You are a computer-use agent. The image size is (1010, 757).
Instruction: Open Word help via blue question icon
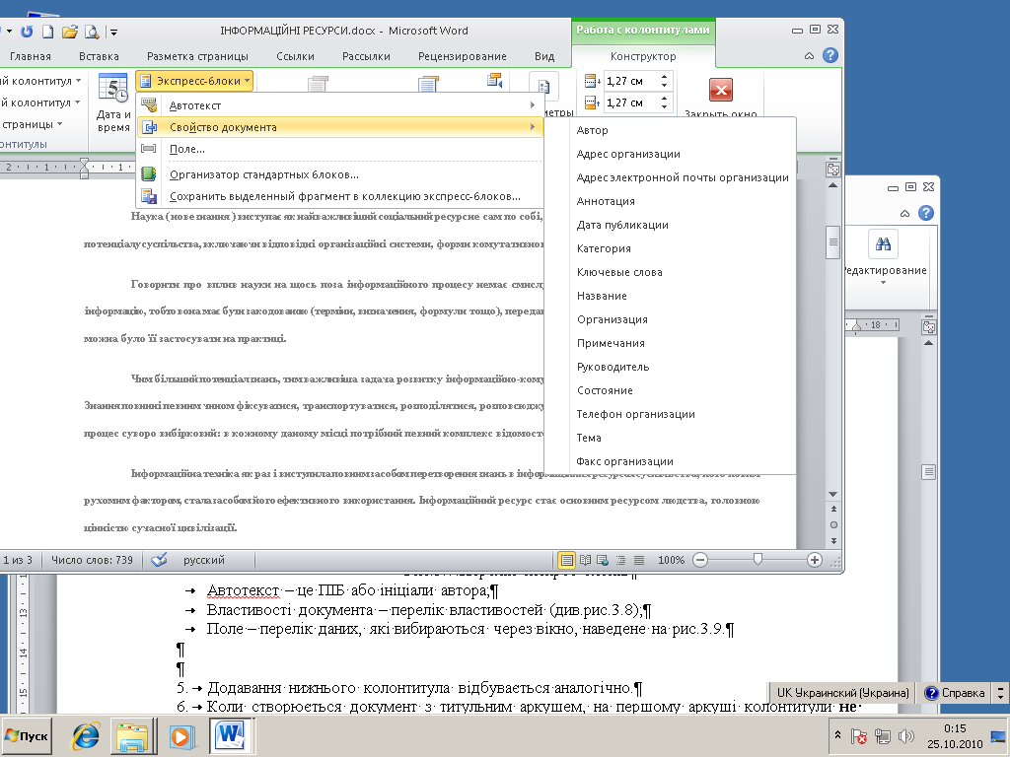pyautogui.click(x=830, y=55)
